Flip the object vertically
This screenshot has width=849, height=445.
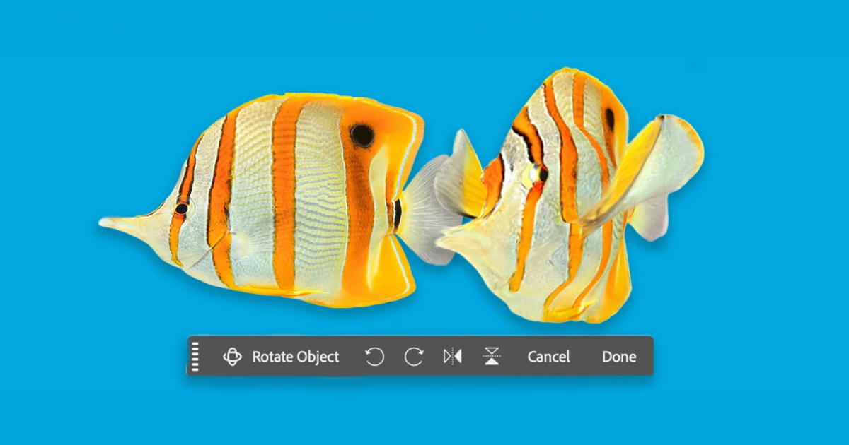492,357
